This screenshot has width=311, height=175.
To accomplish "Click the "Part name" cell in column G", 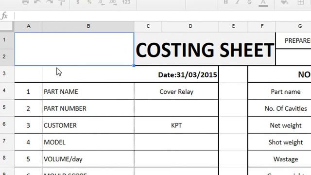I will click(x=280, y=91).
